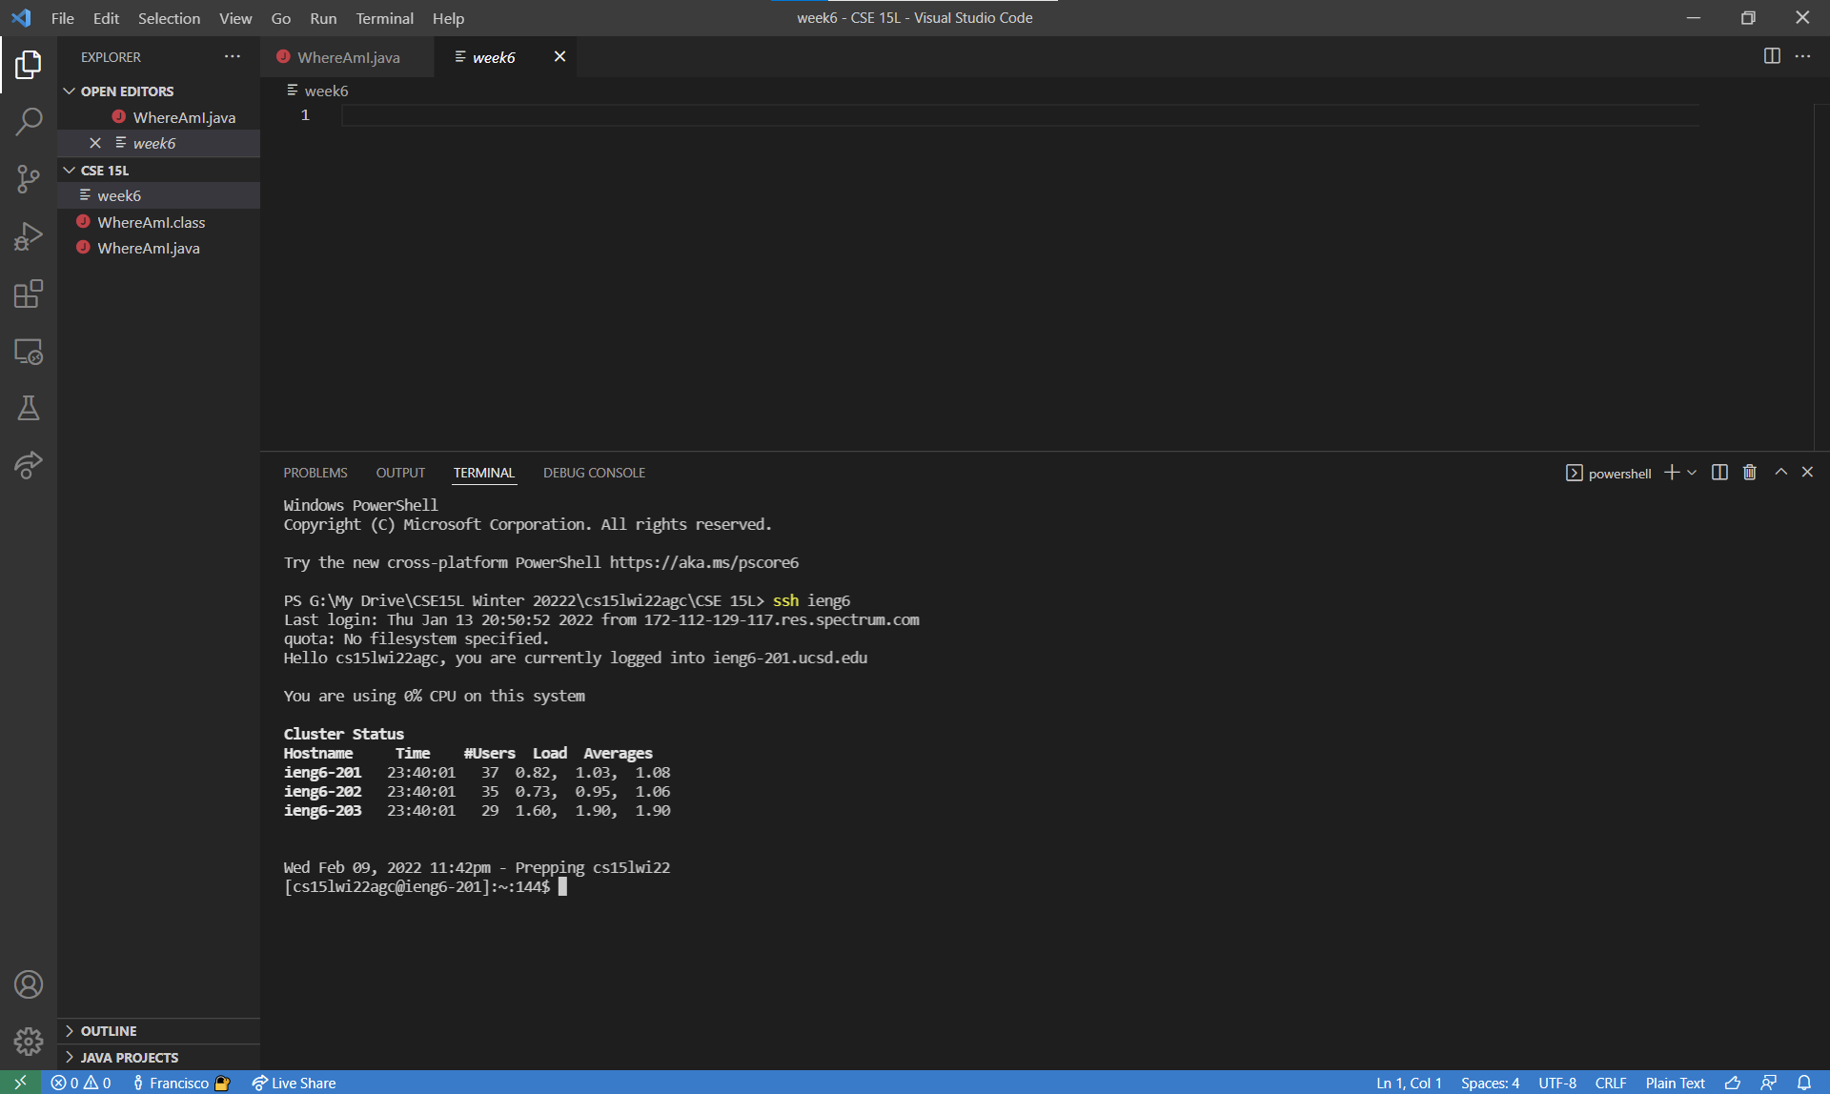Switch to the Output panel tab
The width and height of the screenshot is (1830, 1094).
(400, 473)
